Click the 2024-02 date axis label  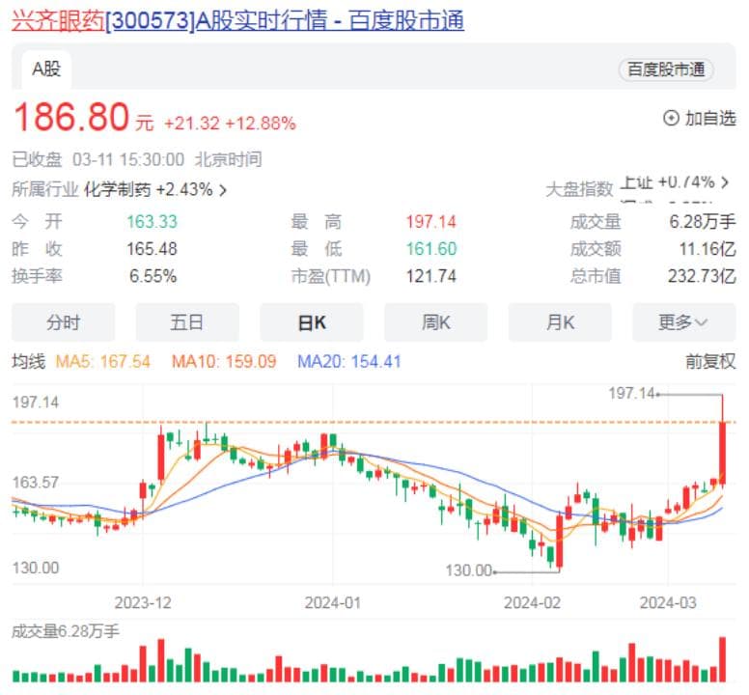[x=532, y=602]
